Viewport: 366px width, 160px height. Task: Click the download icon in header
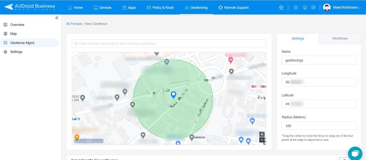point(305,8)
